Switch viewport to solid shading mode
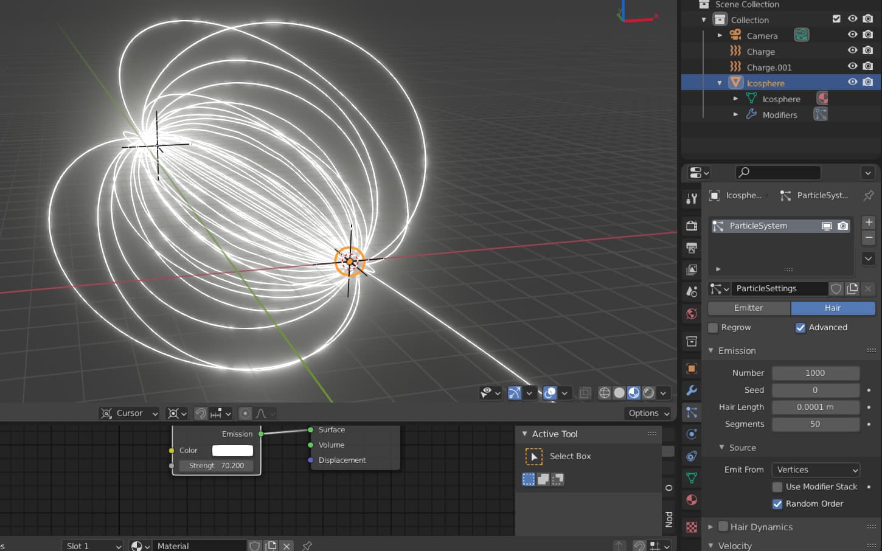 619,393
